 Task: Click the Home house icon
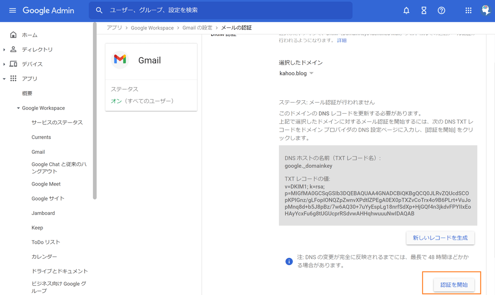click(13, 35)
